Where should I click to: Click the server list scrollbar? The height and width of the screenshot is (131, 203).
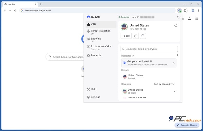[177, 55]
